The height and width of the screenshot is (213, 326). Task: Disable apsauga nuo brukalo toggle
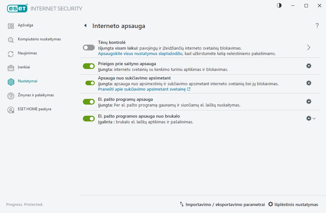(89, 119)
